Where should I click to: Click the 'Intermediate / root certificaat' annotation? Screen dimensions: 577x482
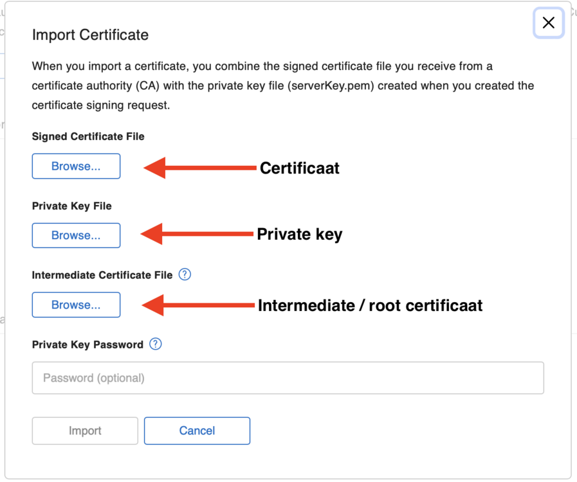(x=370, y=306)
